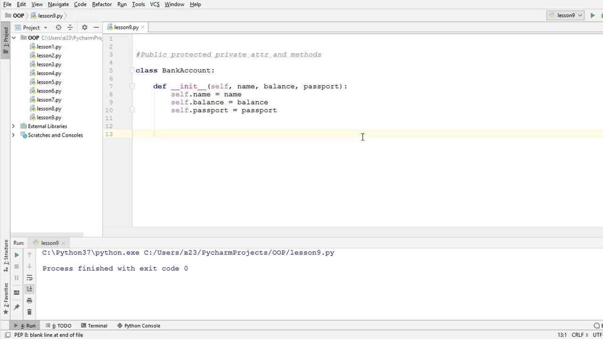Go up the stack trace arrow
Viewport: 603px width, 339px height.
(x=29, y=255)
